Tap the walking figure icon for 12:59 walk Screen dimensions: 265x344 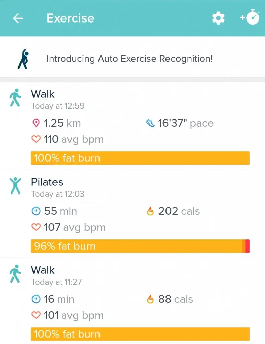[x=15, y=98]
